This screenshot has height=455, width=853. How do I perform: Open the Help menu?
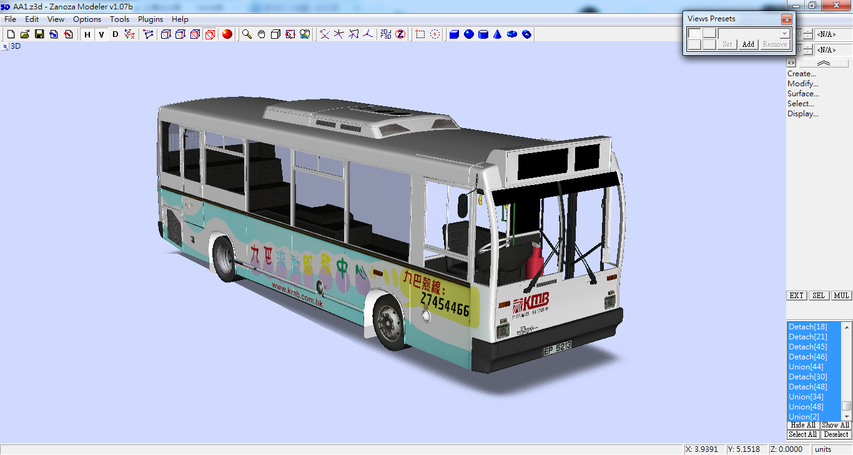click(180, 19)
